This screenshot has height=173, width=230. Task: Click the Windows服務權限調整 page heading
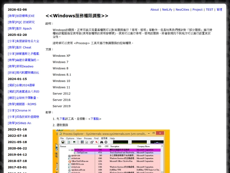coord(77,16)
